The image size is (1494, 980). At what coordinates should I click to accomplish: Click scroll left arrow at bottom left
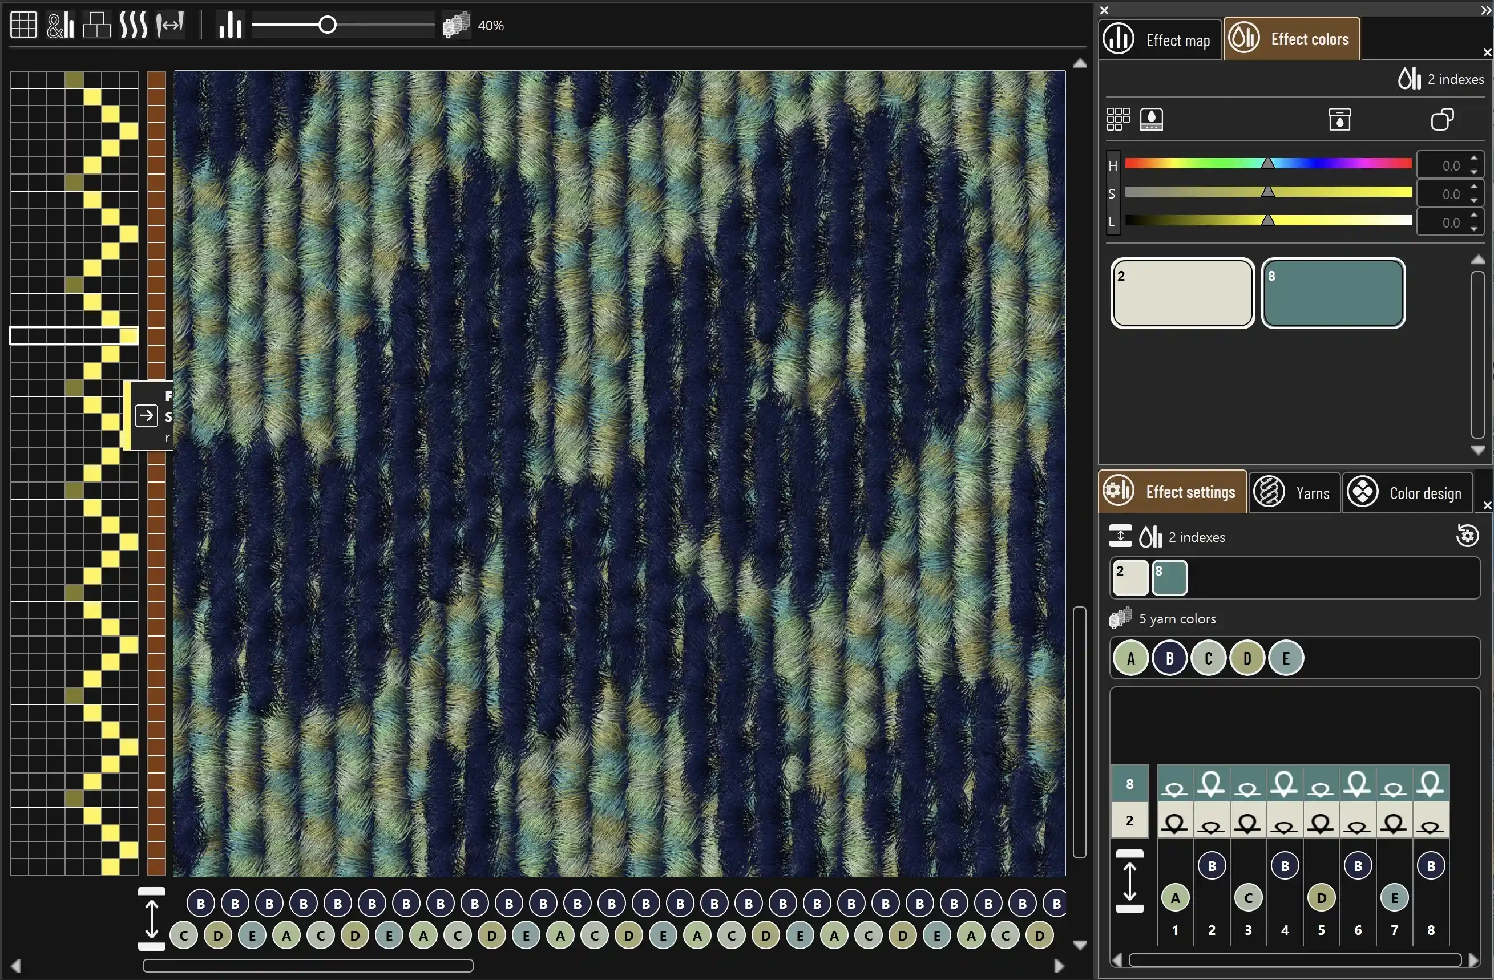pos(17,966)
